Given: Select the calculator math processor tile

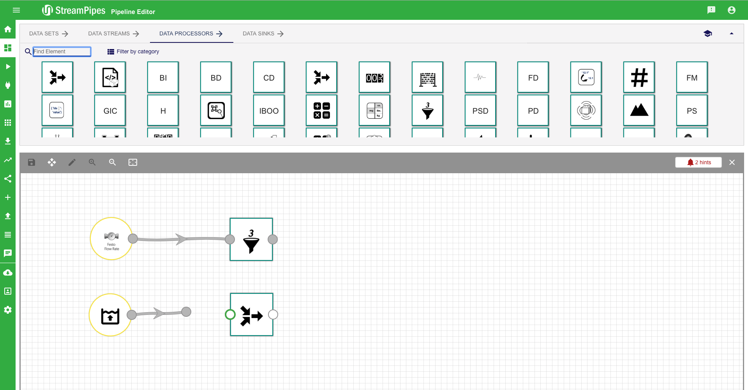Looking at the screenshot, I should pos(321,111).
